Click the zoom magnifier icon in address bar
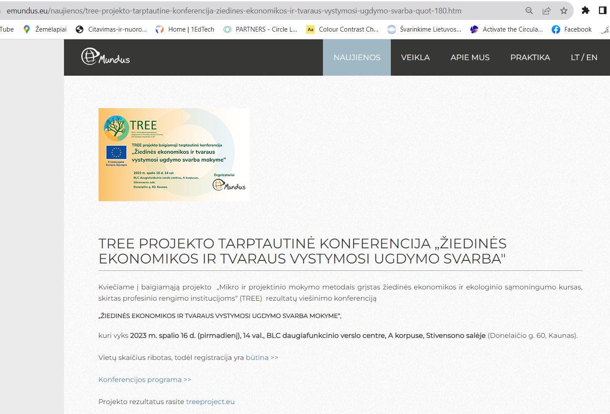 click(529, 11)
